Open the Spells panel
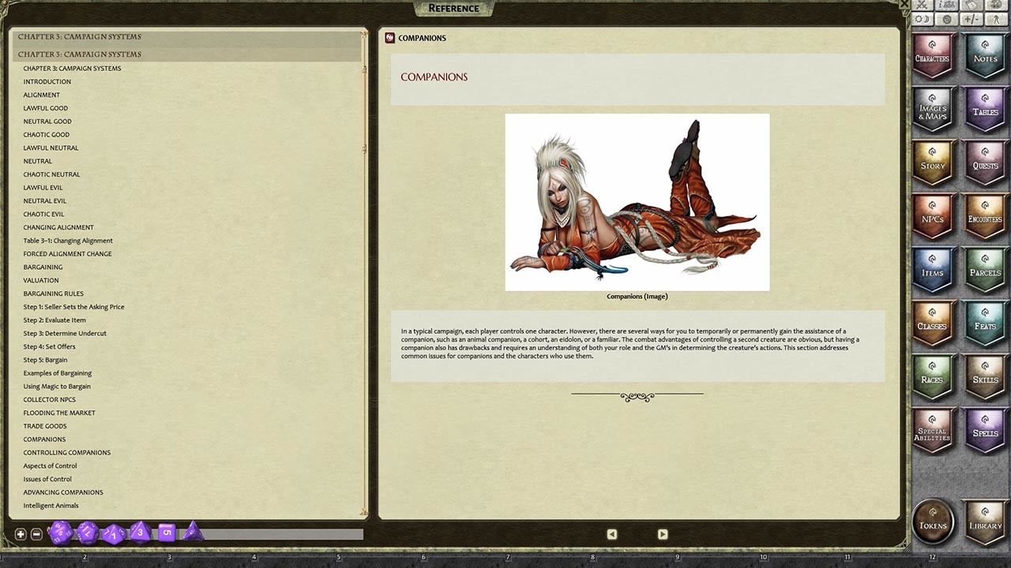The width and height of the screenshot is (1011, 568). point(984,432)
